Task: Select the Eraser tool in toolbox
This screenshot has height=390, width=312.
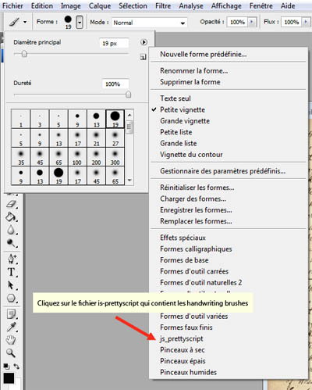Action: 11,204
